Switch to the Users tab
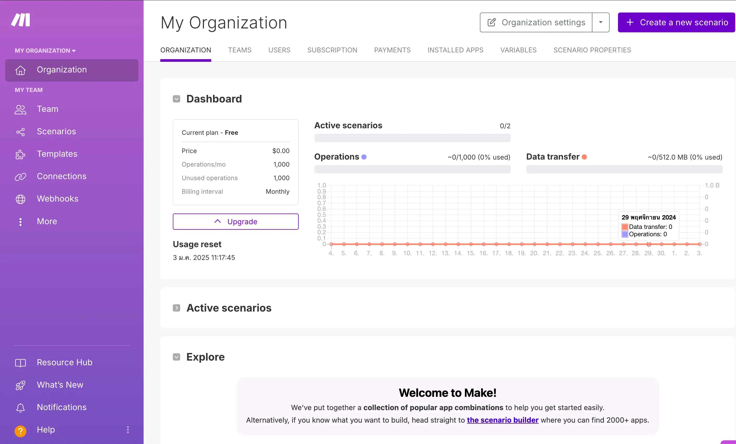The image size is (736, 444). point(279,50)
